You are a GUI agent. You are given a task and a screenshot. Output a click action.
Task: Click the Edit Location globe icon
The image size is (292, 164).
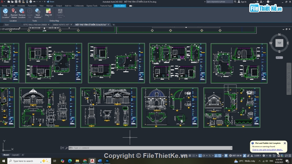[x=6, y=11]
